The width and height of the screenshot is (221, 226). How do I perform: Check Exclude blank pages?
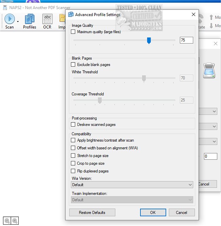73,64
